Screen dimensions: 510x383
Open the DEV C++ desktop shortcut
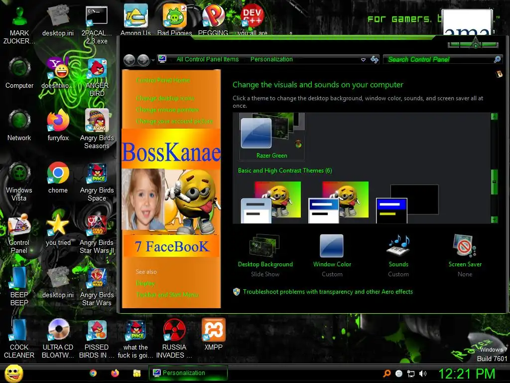[x=253, y=19]
